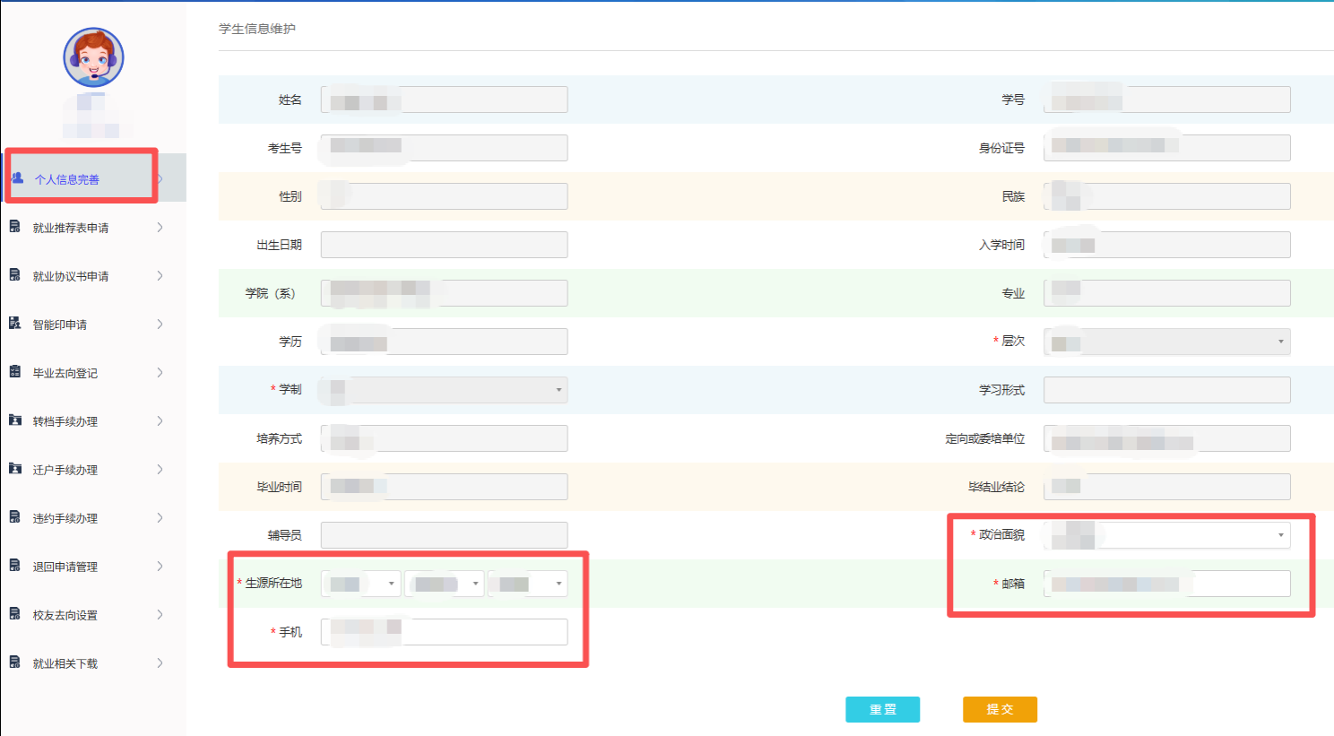Click the 就业协议书申请 document icon
Image resolution: width=1334 pixels, height=736 pixels.
15,275
